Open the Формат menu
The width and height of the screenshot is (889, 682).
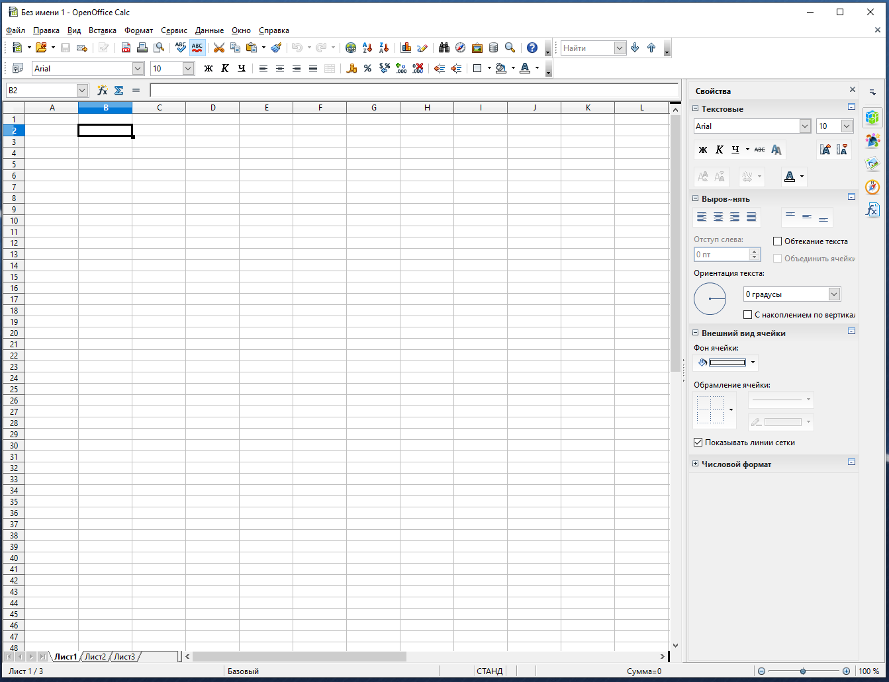click(x=138, y=30)
